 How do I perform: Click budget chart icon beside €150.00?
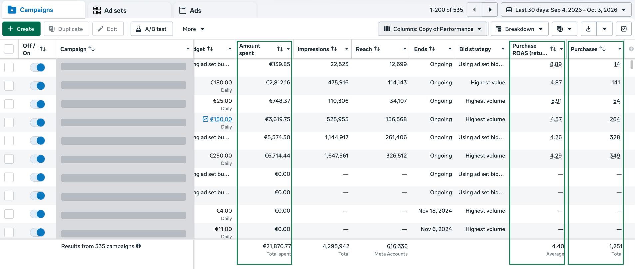tap(206, 119)
